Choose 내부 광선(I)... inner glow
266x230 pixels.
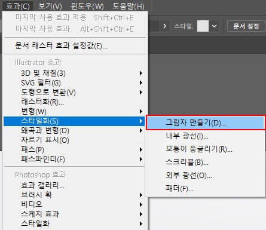pyautogui.click(x=206, y=136)
